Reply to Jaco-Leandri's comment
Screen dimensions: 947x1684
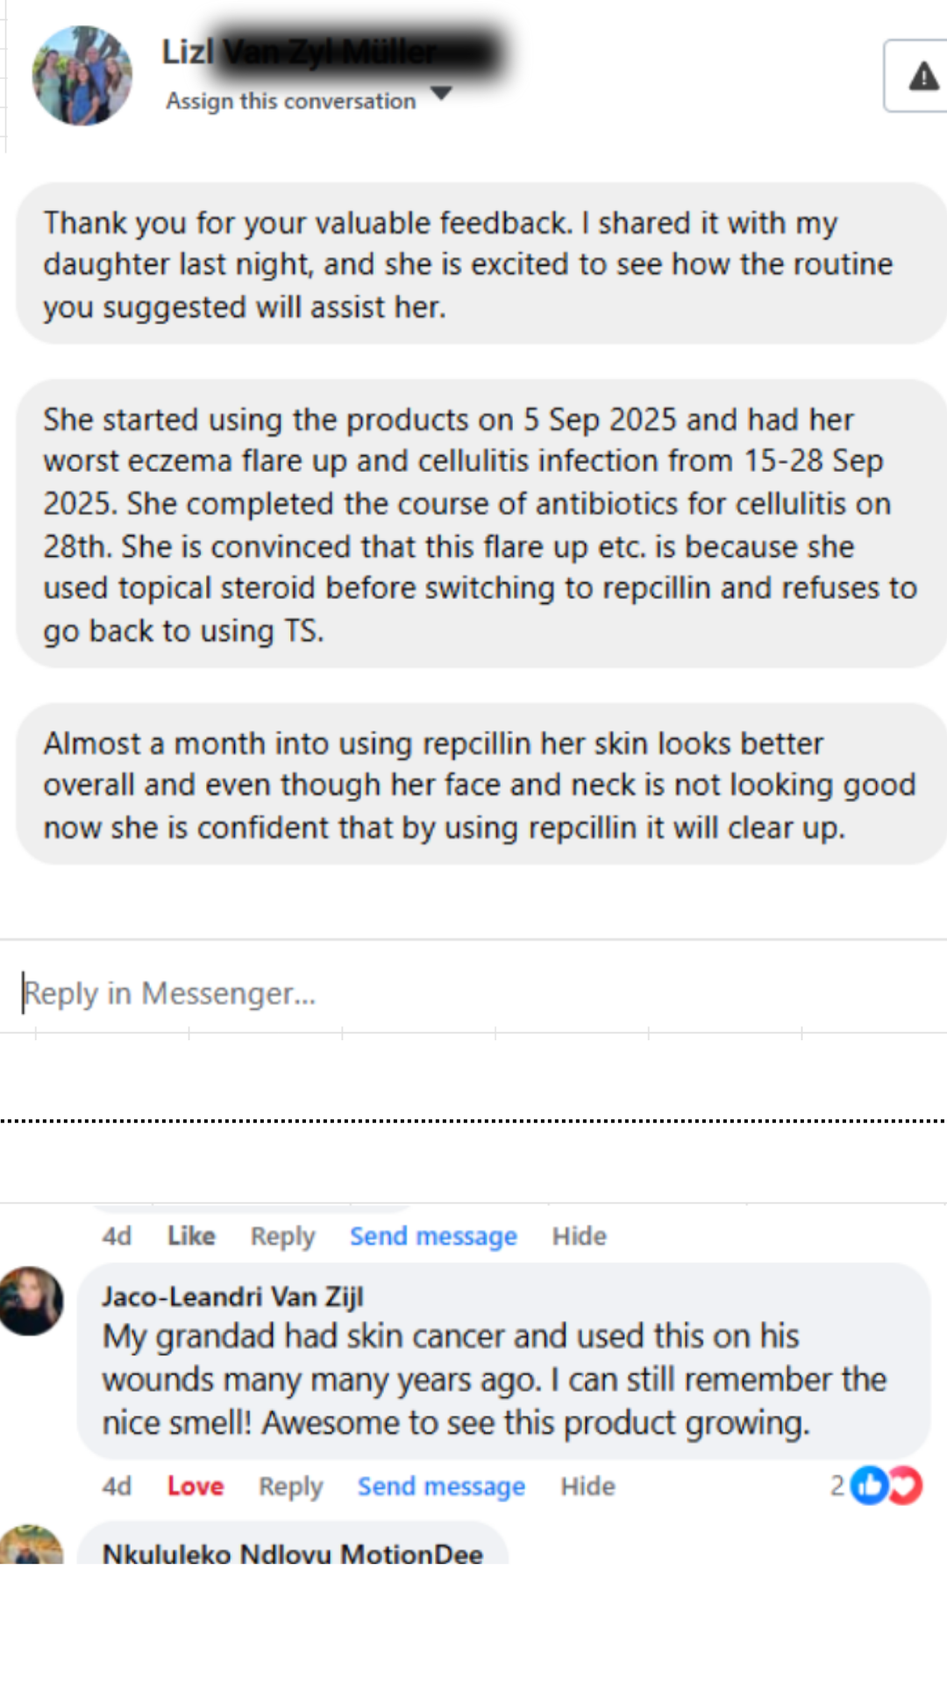pos(290,1486)
